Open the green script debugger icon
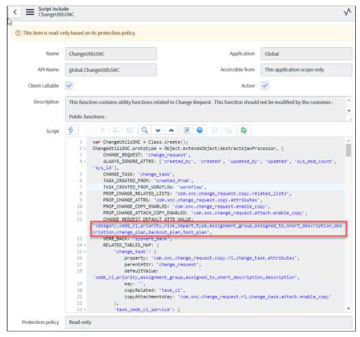The image size is (360, 337). pos(243,131)
